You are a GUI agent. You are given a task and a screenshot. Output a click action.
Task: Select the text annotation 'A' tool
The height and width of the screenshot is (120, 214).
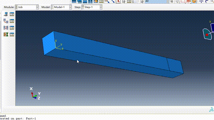tap(118, 1)
